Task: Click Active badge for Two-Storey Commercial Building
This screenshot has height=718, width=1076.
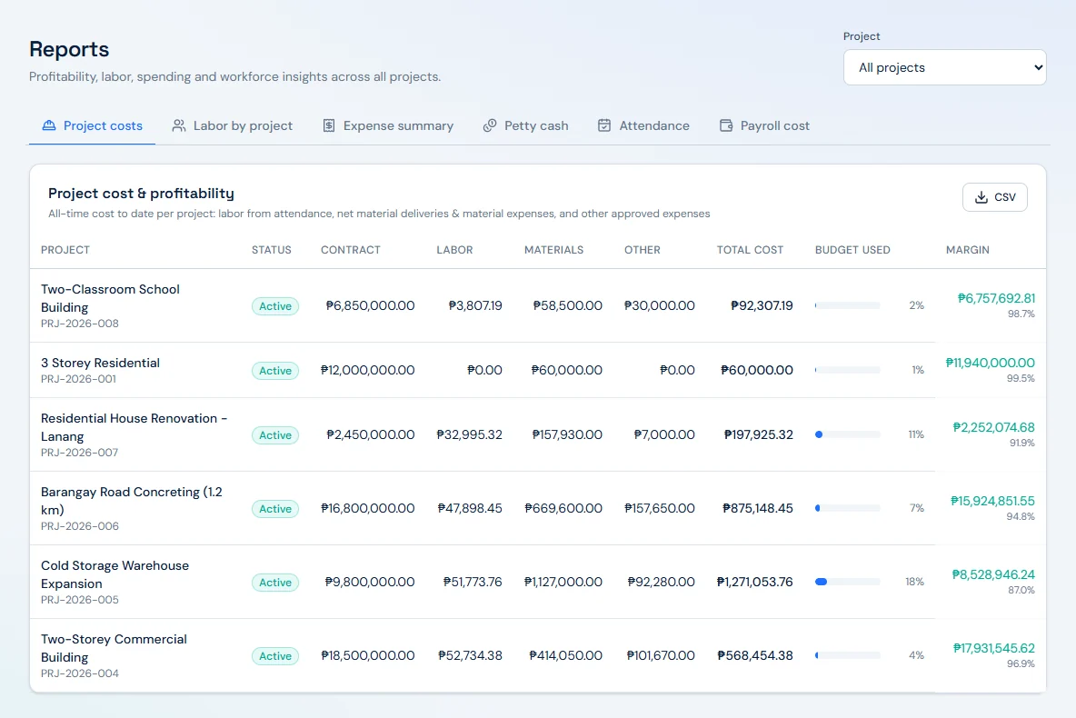Action: [275, 656]
